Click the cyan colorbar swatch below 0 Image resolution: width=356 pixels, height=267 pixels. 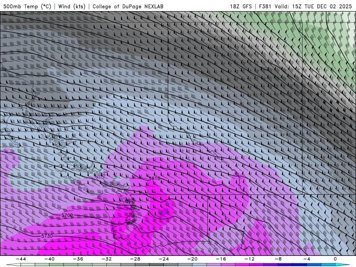(x=342, y=265)
